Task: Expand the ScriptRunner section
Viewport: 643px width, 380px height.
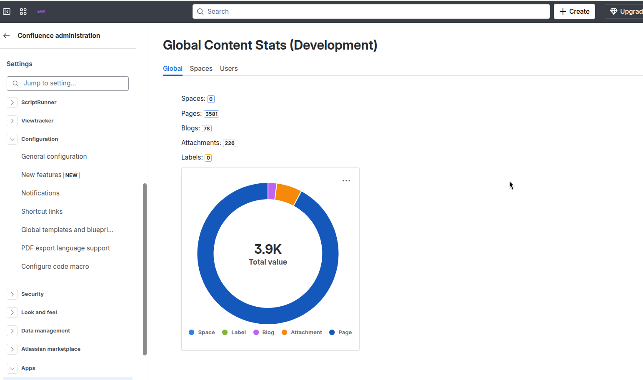Action: click(12, 102)
